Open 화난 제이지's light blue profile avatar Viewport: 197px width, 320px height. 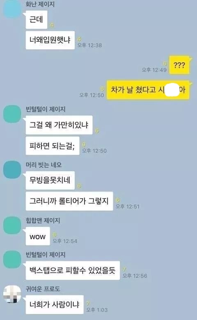click(x=12, y=9)
